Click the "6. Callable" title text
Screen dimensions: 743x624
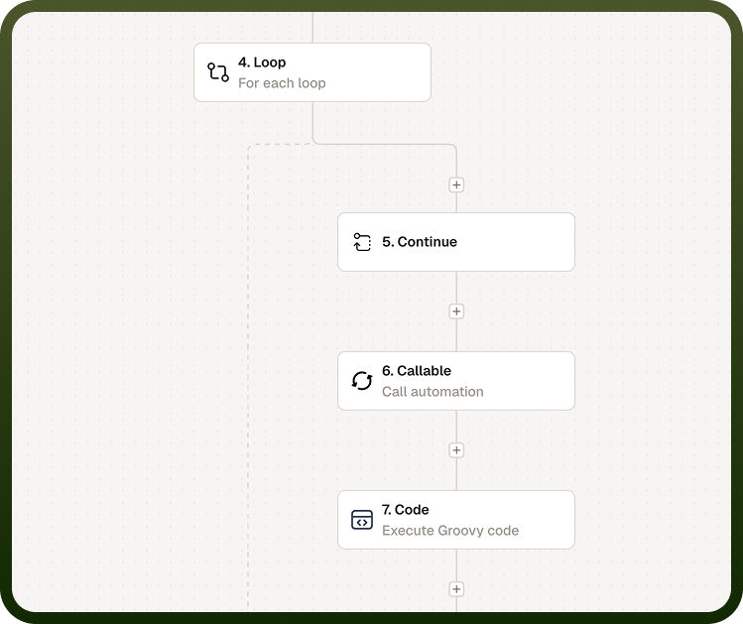coord(417,370)
